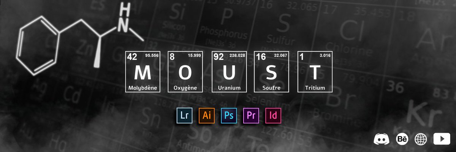Click the atomic mass 15.999
Viewport: 456px width, 152px height.
[x=195, y=55]
